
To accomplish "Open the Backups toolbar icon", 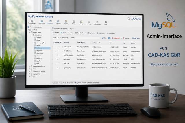I will 89,22.
